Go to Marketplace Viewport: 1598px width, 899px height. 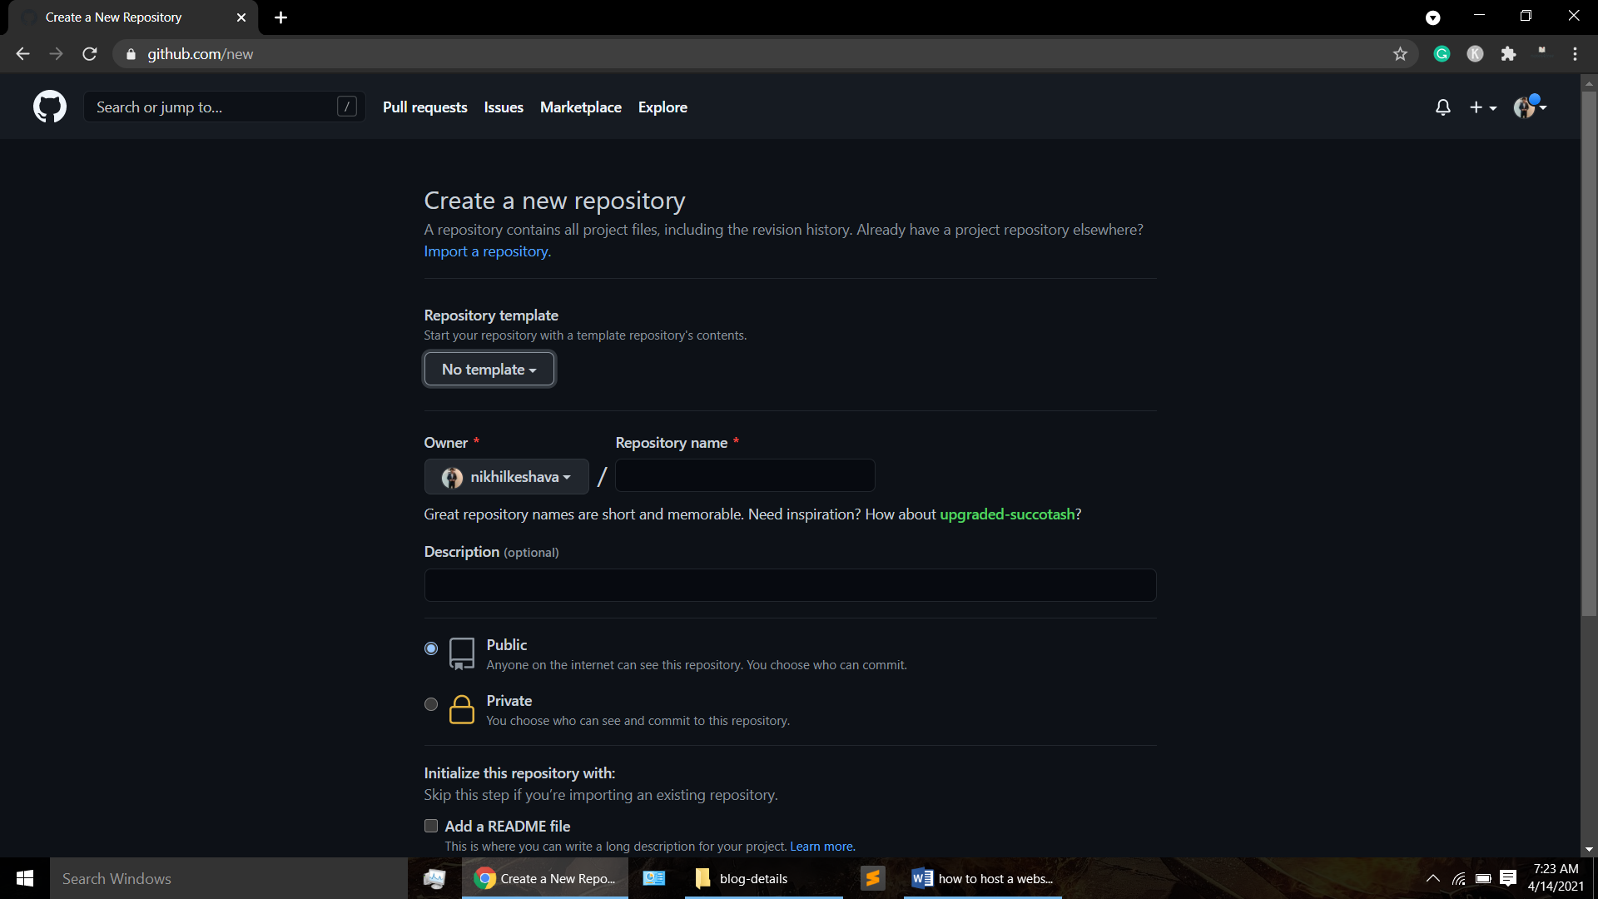(x=581, y=107)
